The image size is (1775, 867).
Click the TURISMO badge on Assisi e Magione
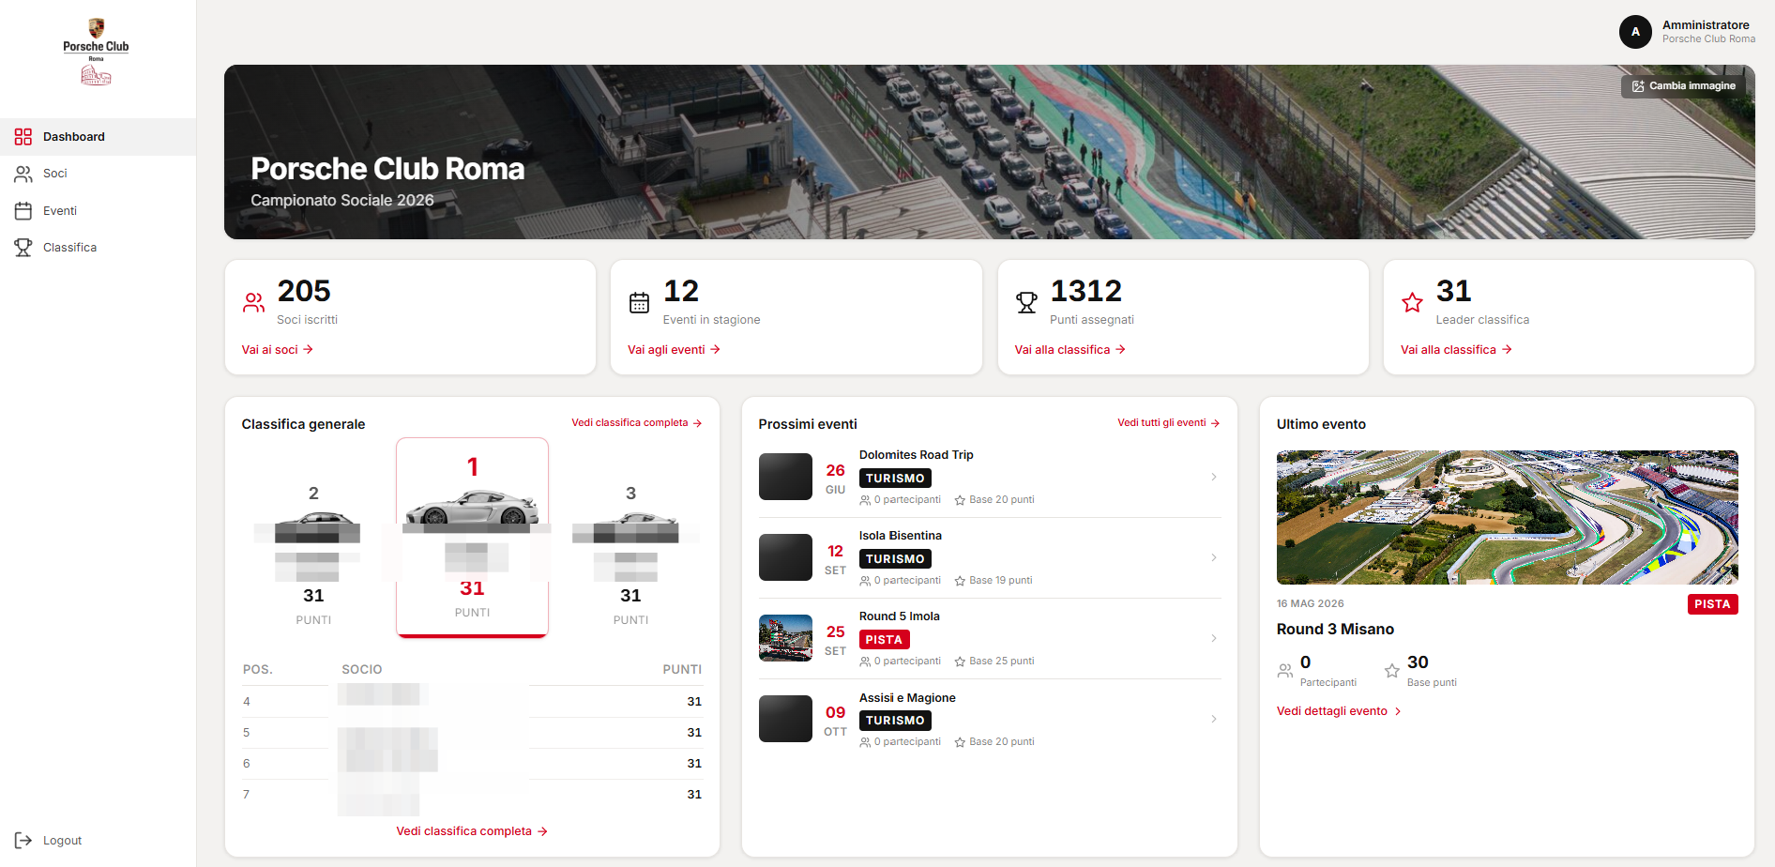(895, 721)
